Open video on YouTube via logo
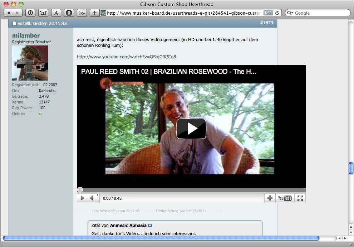 pyautogui.click(x=285, y=198)
